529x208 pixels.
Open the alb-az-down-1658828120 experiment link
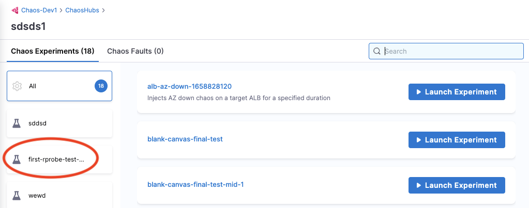189,86
